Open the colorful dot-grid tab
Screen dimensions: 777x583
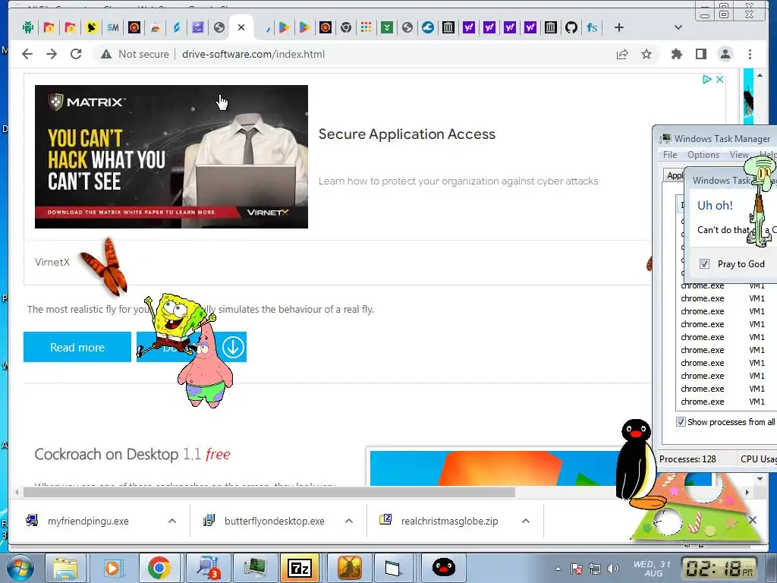366,27
